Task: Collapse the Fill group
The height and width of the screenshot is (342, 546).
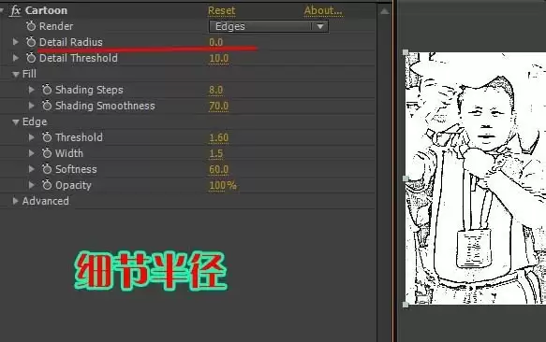Action: click(15, 74)
